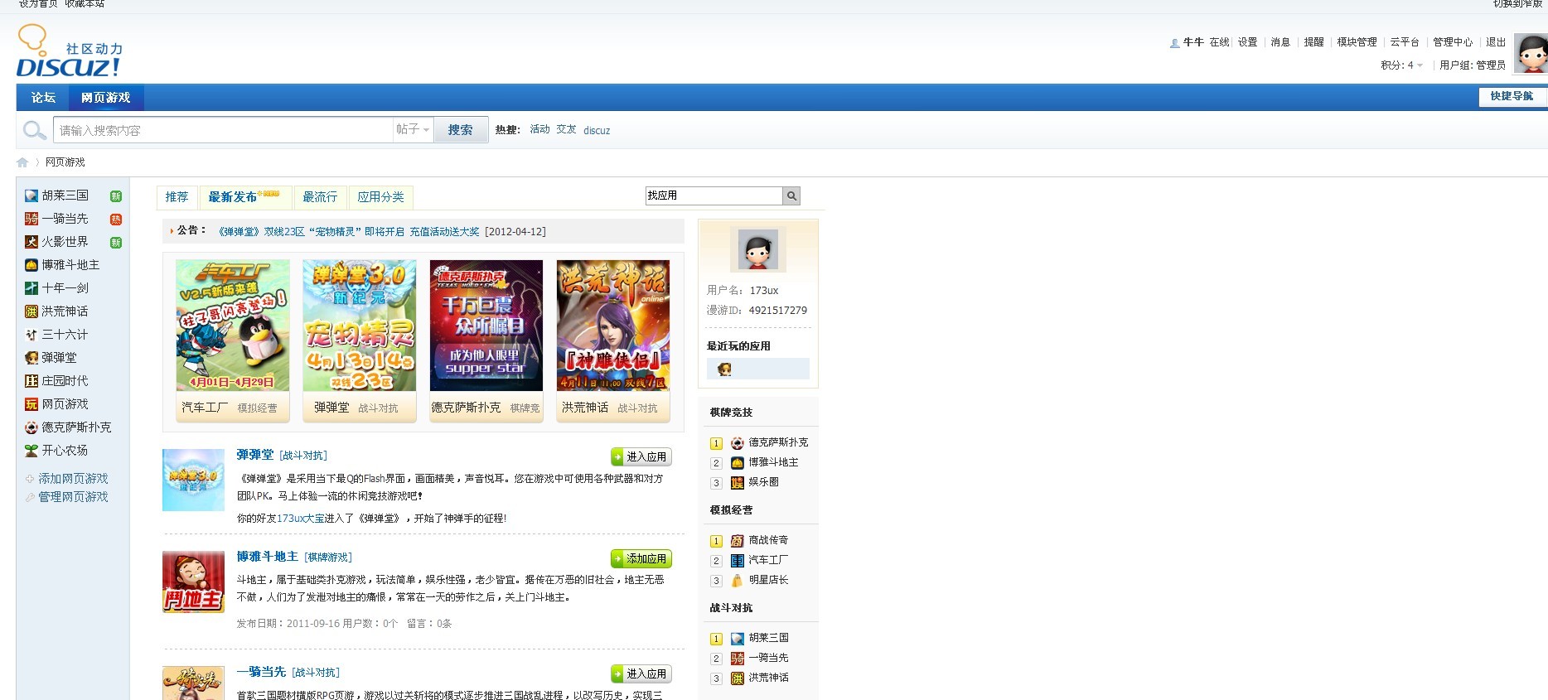Click 明星店长 icon in 模拟经营 ranking

738,581
